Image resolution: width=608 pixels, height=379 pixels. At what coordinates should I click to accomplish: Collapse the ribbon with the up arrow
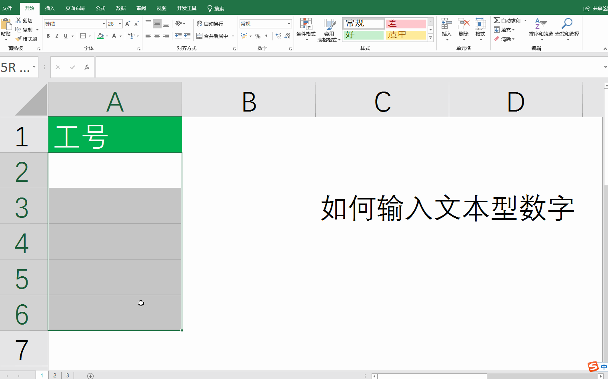click(605, 49)
